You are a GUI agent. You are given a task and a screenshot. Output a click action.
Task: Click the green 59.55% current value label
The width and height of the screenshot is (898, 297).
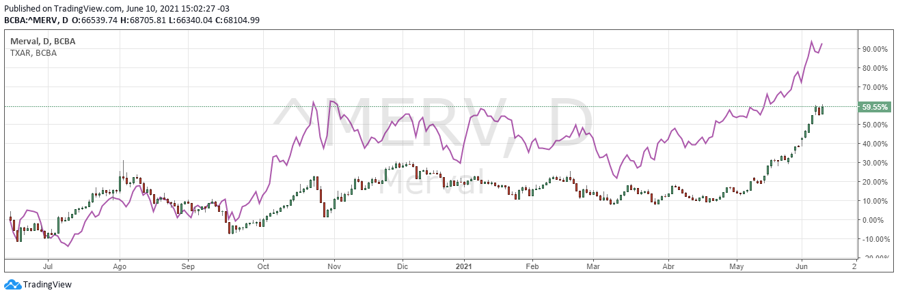point(875,107)
